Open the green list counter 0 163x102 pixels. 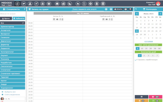click(x=155, y=100)
